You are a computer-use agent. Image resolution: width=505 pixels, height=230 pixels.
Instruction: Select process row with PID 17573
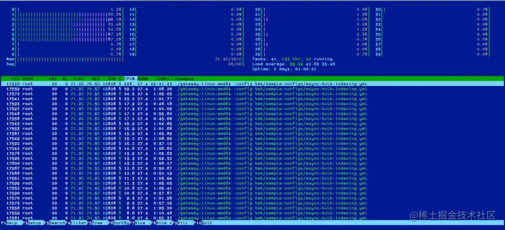coord(252,203)
